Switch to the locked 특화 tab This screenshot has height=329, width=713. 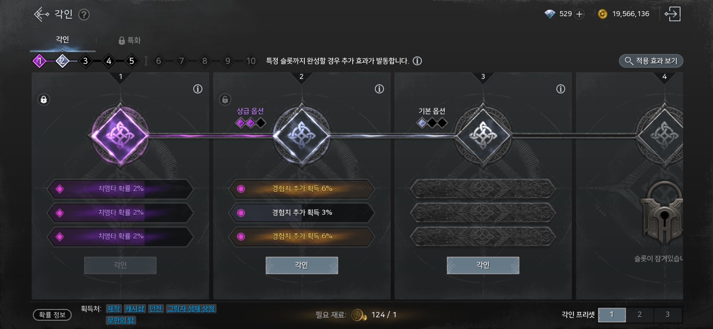tap(130, 40)
